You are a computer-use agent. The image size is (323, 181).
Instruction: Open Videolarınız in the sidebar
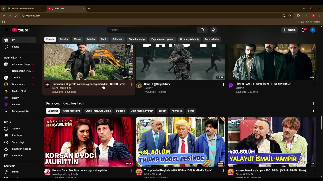coord(19,156)
